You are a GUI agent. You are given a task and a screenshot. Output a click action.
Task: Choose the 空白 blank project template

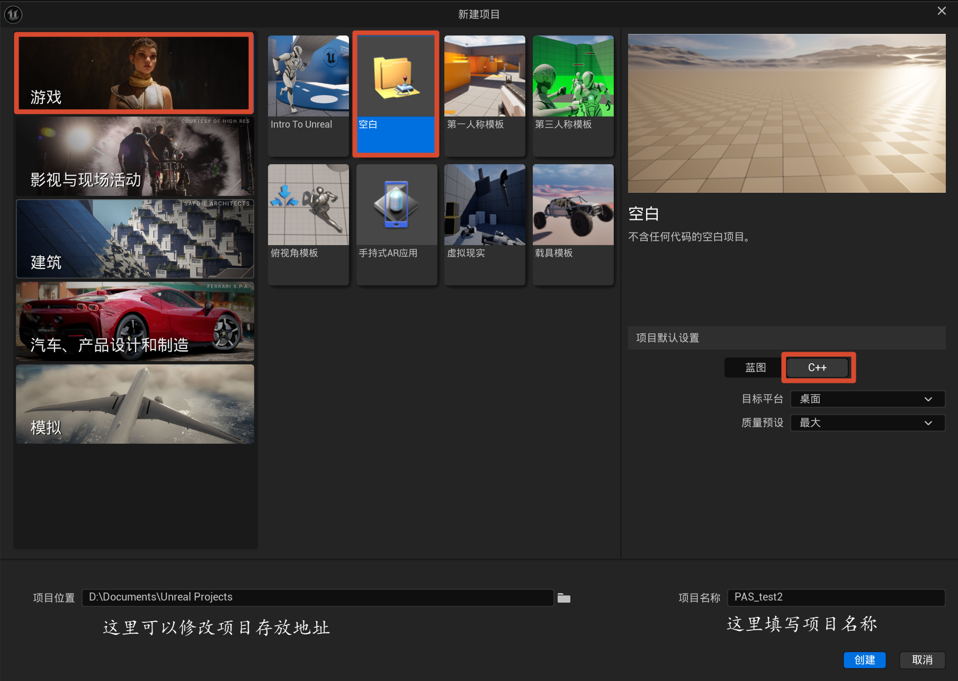pos(396,95)
